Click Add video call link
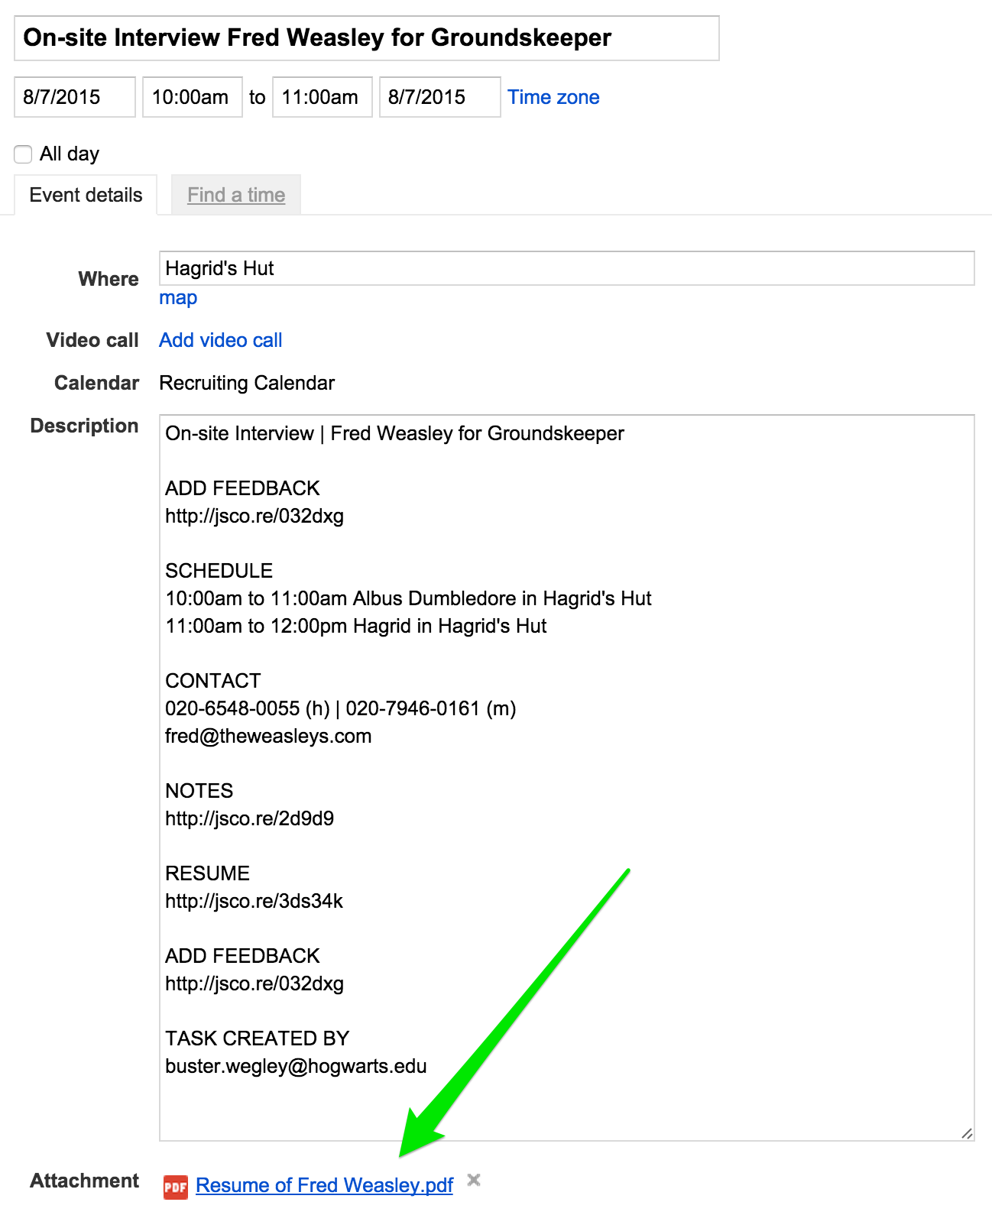992x1215 pixels. 221,340
